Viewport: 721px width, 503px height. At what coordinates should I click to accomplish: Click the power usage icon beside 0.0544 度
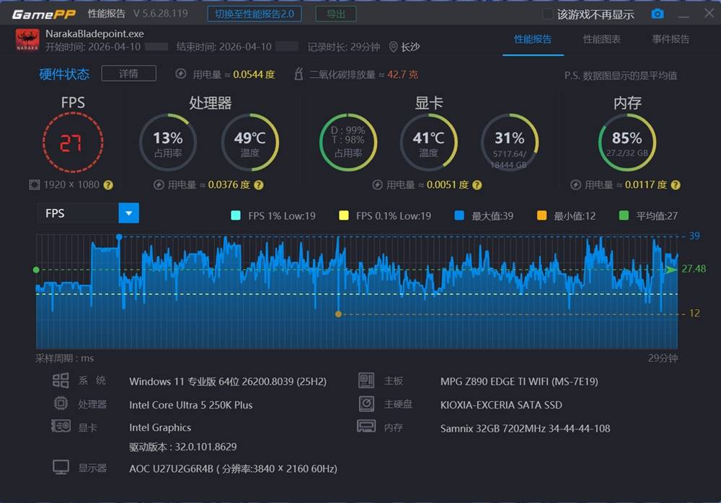181,74
